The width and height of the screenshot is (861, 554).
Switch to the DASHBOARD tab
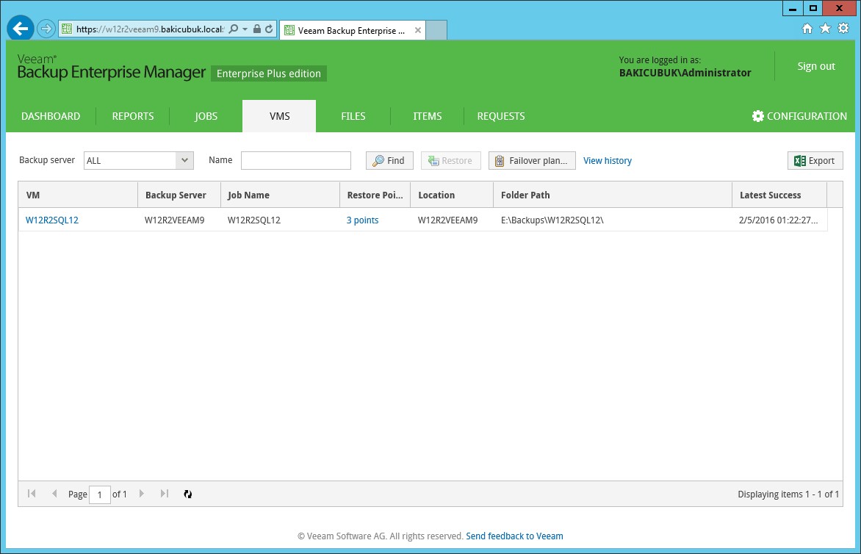coord(51,116)
